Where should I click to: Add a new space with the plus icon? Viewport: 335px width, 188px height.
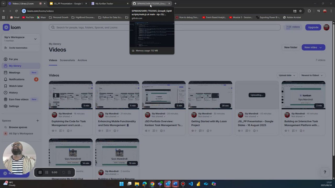pyautogui.click(x=38, y=121)
